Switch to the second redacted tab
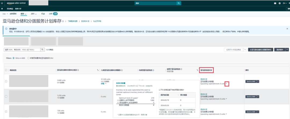Viewport: 290px width, 119px height. coord(44,41)
